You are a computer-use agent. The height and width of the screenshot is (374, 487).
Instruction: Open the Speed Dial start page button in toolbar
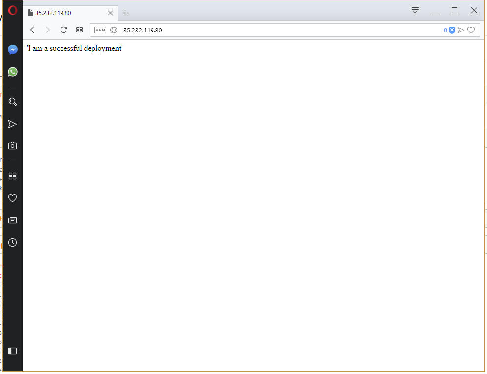click(80, 30)
